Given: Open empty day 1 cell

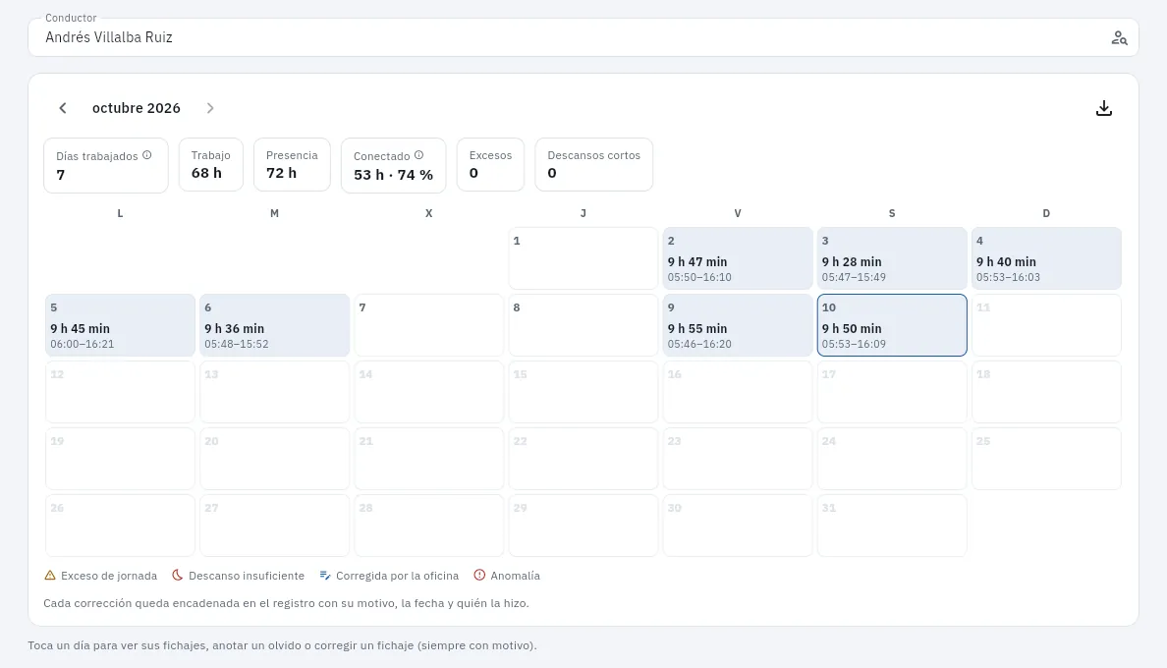Looking at the screenshot, I should [x=583, y=258].
